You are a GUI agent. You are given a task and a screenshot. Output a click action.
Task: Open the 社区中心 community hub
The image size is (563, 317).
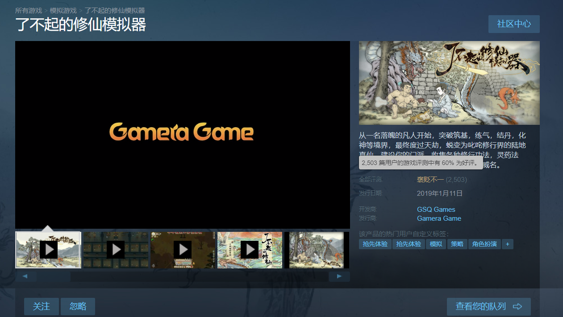point(514,24)
